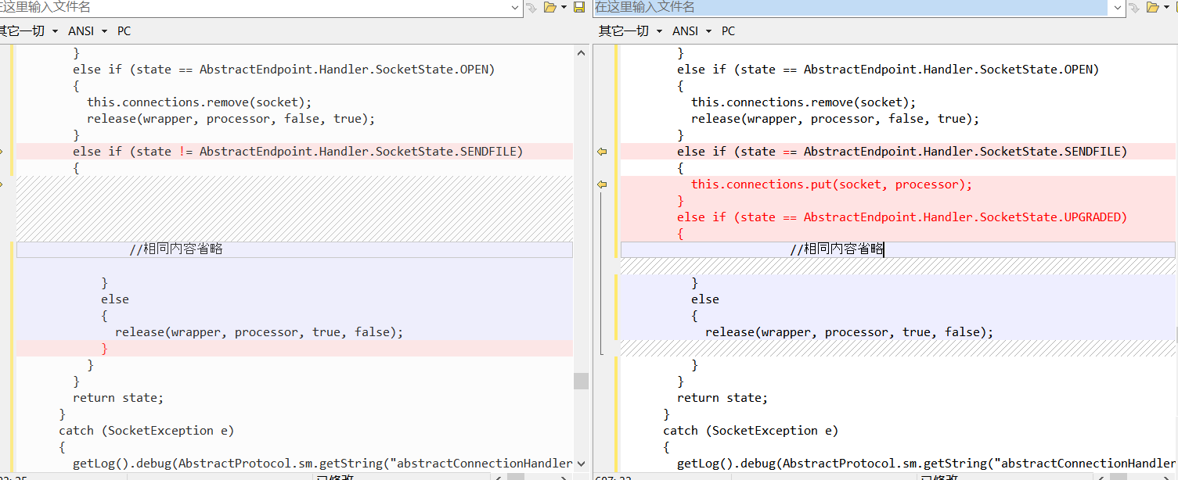Click right pane 'SocketState.UPGRADED' line
This screenshot has width=1178, height=480.
(x=898, y=217)
